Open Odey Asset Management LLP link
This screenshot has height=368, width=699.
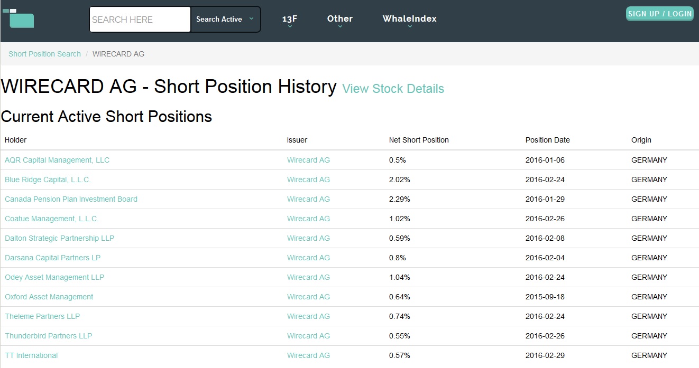point(54,277)
